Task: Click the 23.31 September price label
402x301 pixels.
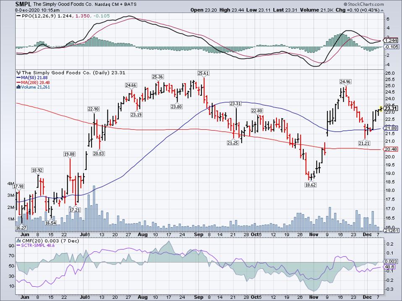Action: [x=235, y=104]
